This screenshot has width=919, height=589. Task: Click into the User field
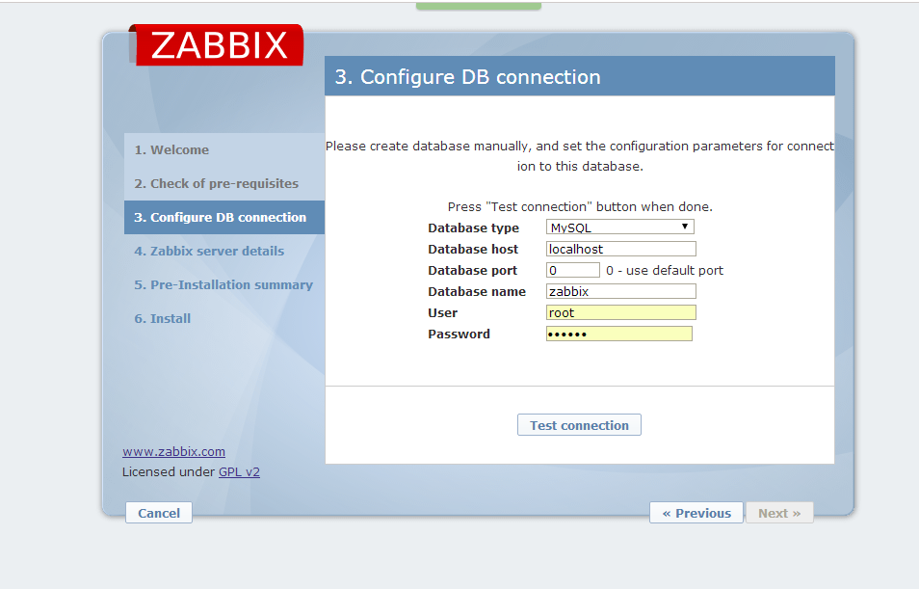coord(620,312)
